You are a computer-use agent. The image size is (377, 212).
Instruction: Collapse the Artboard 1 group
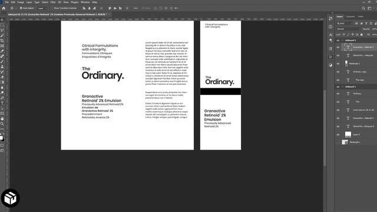point(342,87)
